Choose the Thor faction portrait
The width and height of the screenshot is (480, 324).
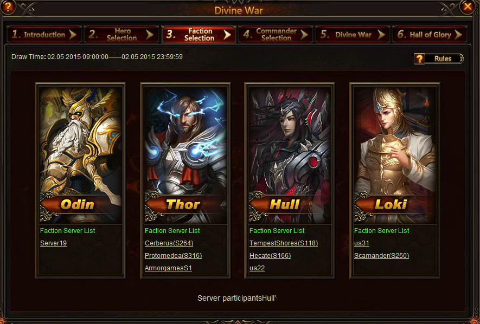tap(185, 155)
